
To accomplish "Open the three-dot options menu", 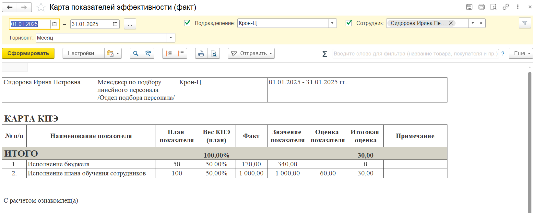I will (x=518, y=7).
